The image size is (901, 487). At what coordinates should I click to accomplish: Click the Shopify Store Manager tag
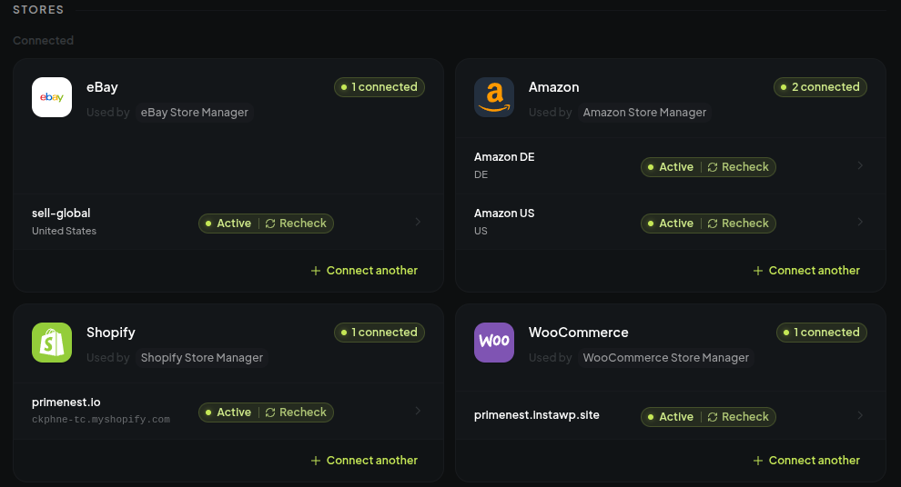click(x=202, y=358)
